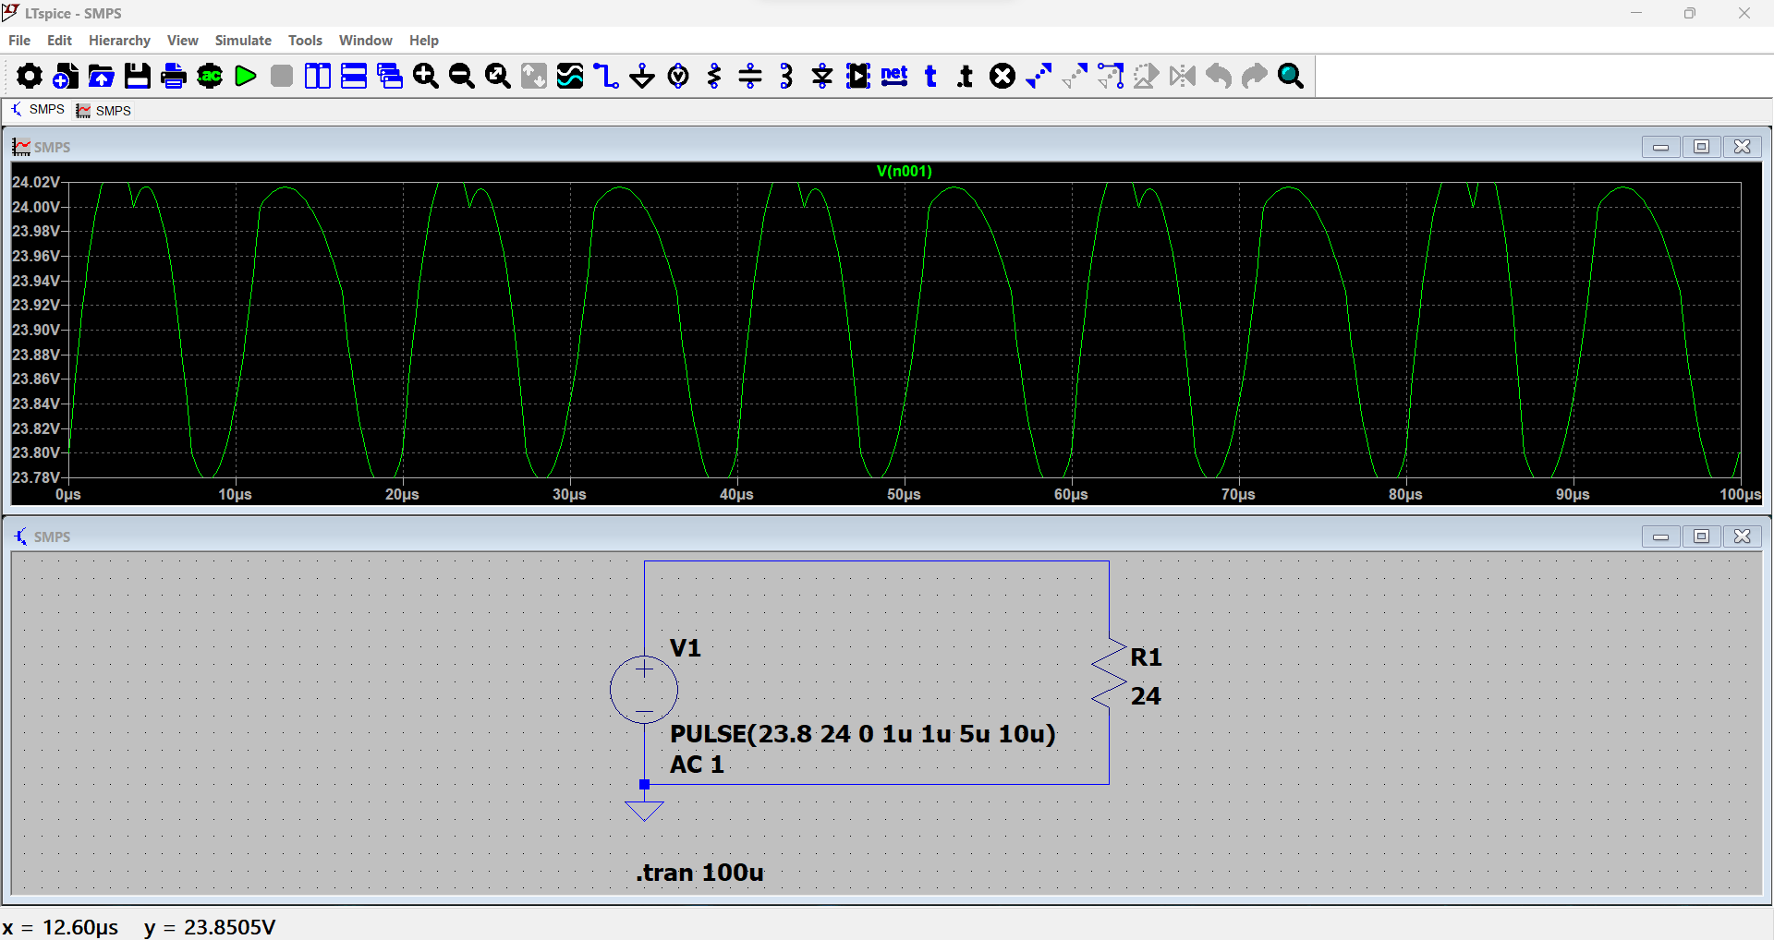Click the undo arrow icon
1774x940 pixels.
coord(1219,76)
